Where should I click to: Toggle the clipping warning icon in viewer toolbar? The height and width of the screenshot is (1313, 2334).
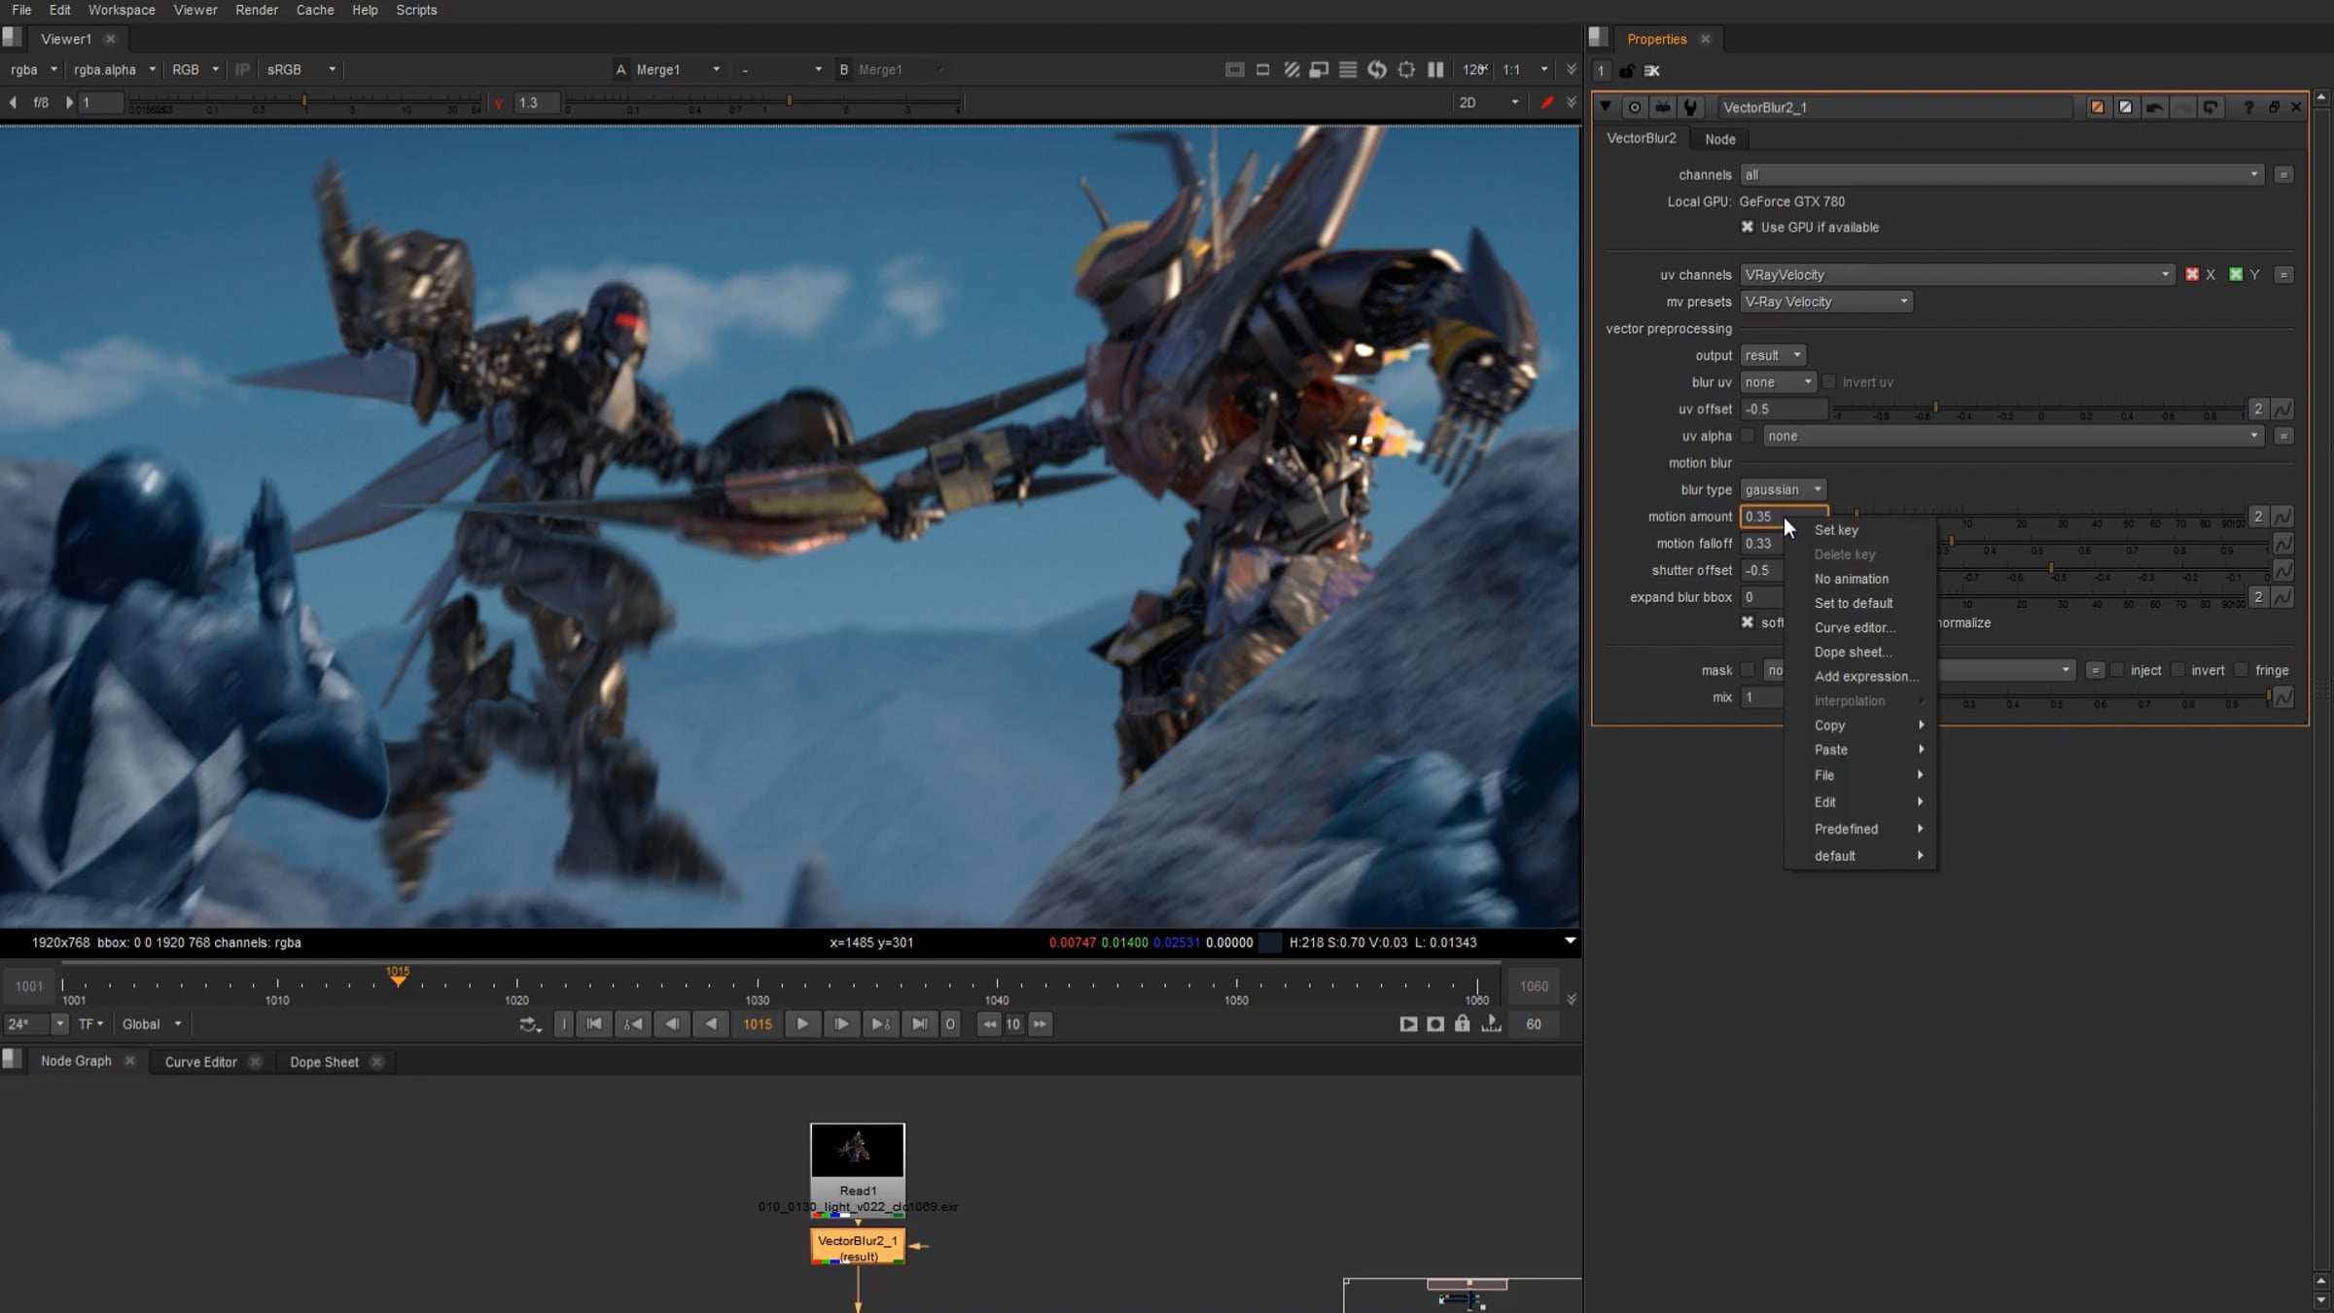point(1234,70)
